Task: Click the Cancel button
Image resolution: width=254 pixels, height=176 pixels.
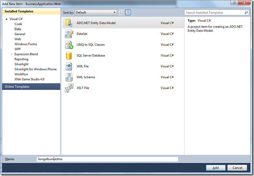Action: [x=237, y=168]
